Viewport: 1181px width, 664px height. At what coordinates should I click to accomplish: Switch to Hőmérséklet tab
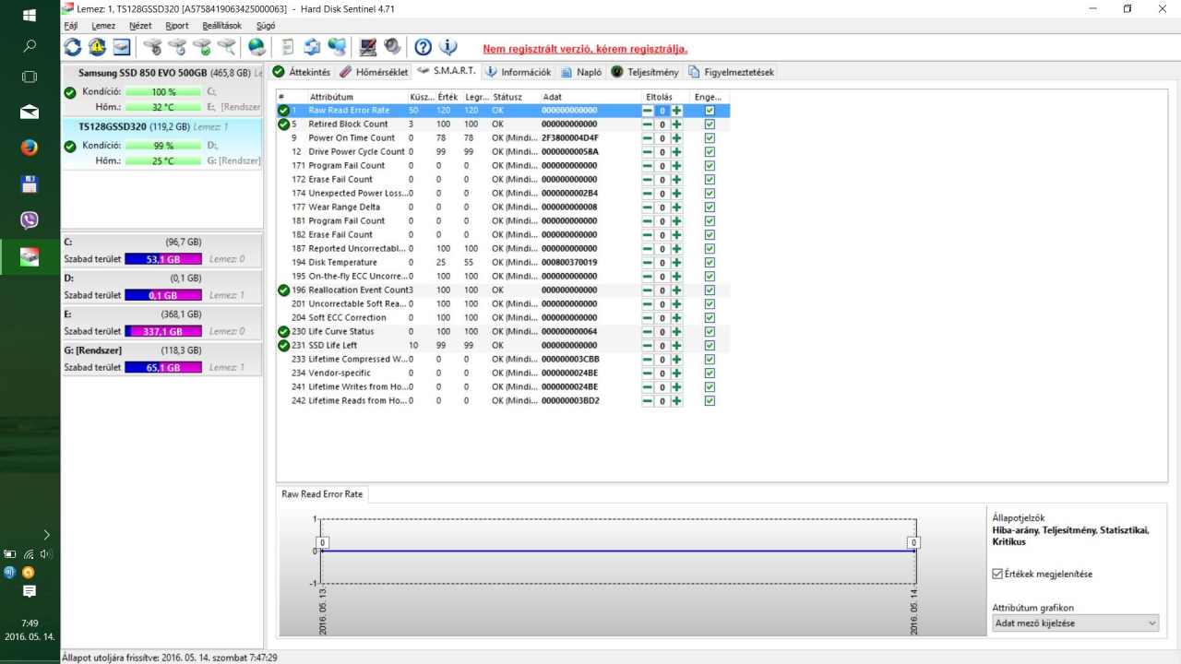374,72
